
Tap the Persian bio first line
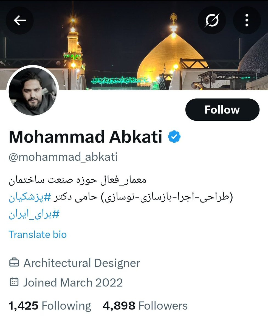[78, 180]
